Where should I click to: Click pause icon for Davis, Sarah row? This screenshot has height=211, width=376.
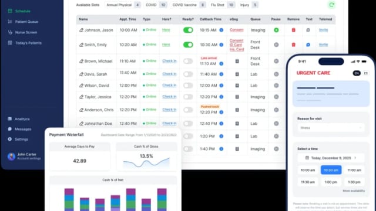pyautogui.click(x=276, y=74)
